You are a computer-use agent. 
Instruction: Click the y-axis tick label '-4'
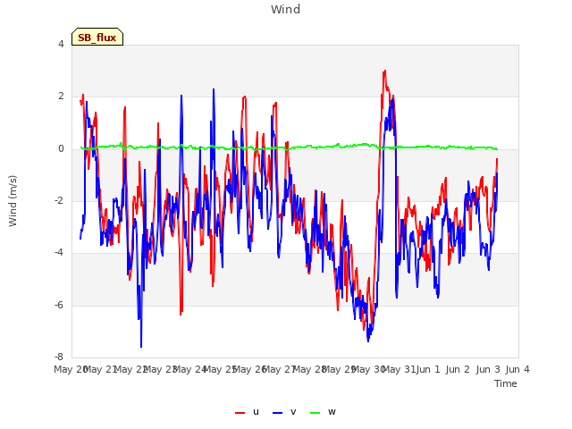tap(60, 253)
